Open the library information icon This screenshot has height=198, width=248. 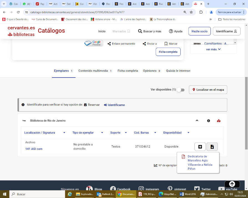[208, 120]
